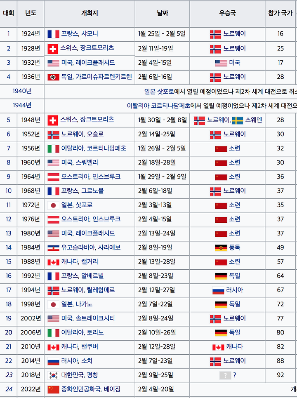Click the date cell 2월 9일-25일
This screenshot has width=297, height=398.
pyautogui.click(x=163, y=375)
